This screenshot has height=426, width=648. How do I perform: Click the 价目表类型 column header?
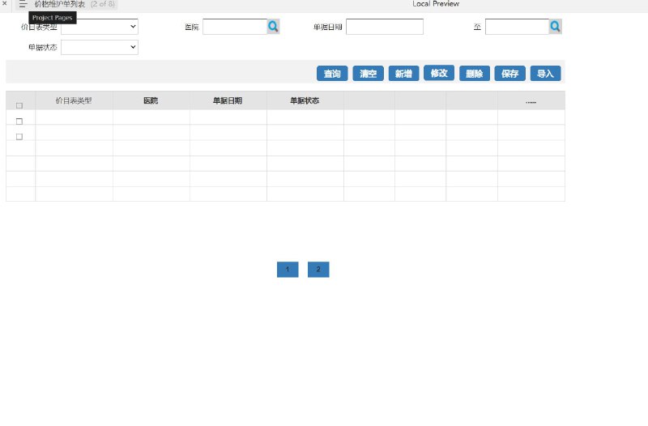pyautogui.click(x=74, y=100)
